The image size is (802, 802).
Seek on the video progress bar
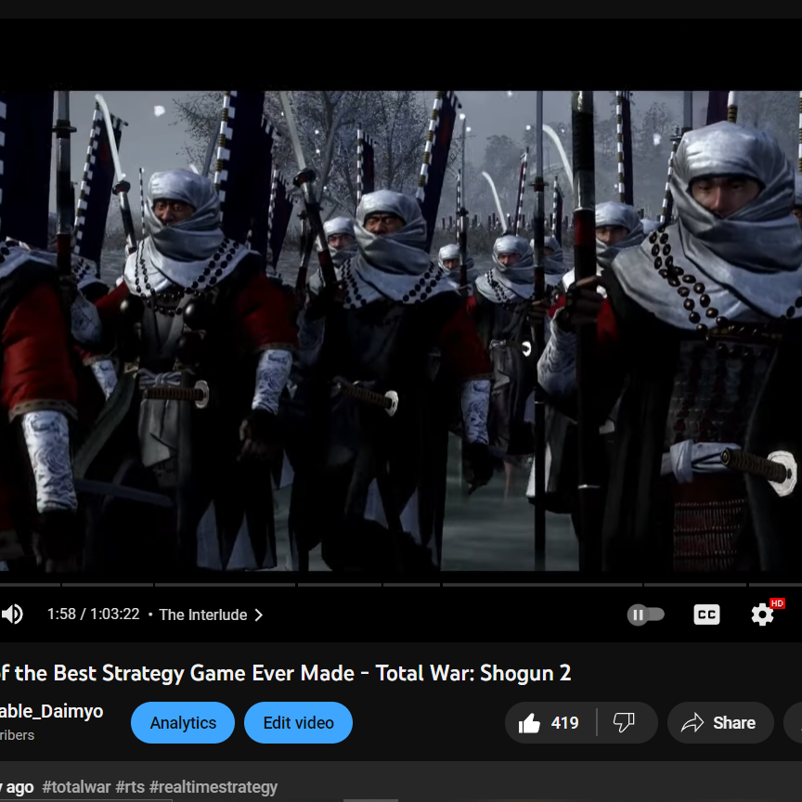coord(371,585)
